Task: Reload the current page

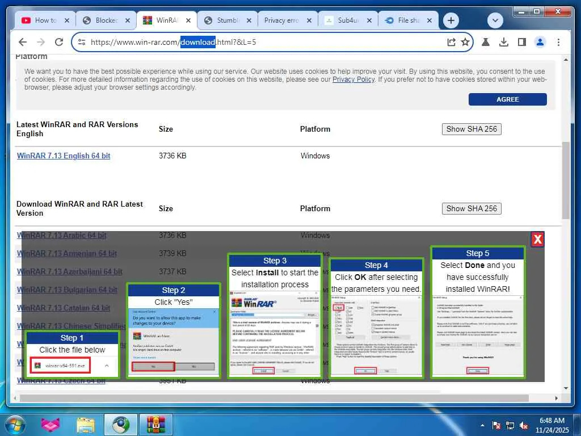Action: (x=59, y=42)
